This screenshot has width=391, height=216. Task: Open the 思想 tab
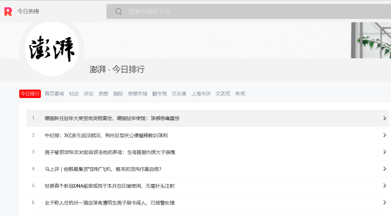tap(103, 94)
